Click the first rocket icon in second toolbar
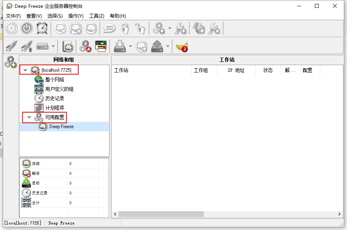The height and width of the screenshot is (230, 347). coord(11,47)
